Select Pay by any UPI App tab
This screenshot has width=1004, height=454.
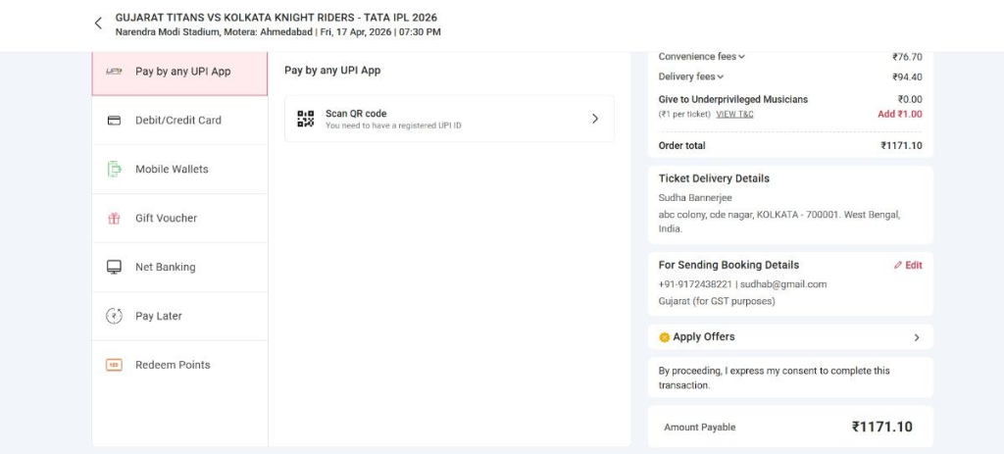(x=182, y=72)
